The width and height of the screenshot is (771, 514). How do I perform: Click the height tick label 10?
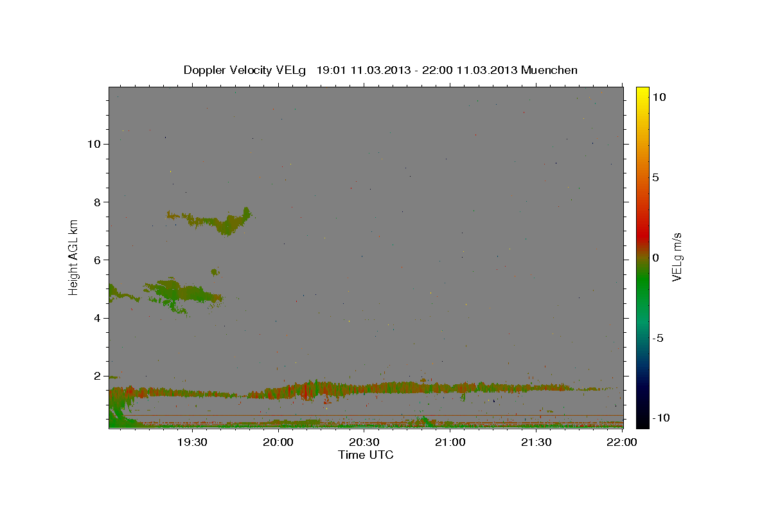tap(93, 144)
